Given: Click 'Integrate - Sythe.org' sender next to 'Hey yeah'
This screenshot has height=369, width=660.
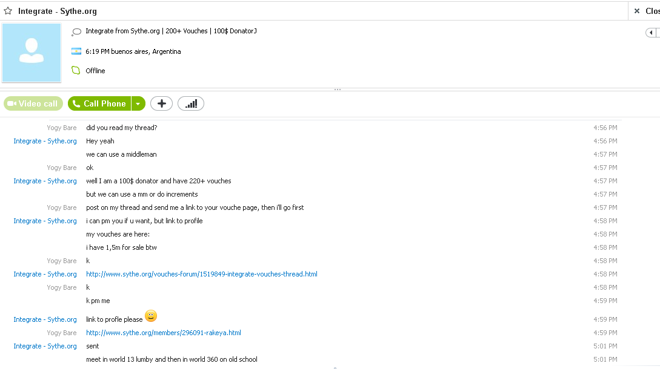Looking at the screenshot, I should tap(45, 141).
